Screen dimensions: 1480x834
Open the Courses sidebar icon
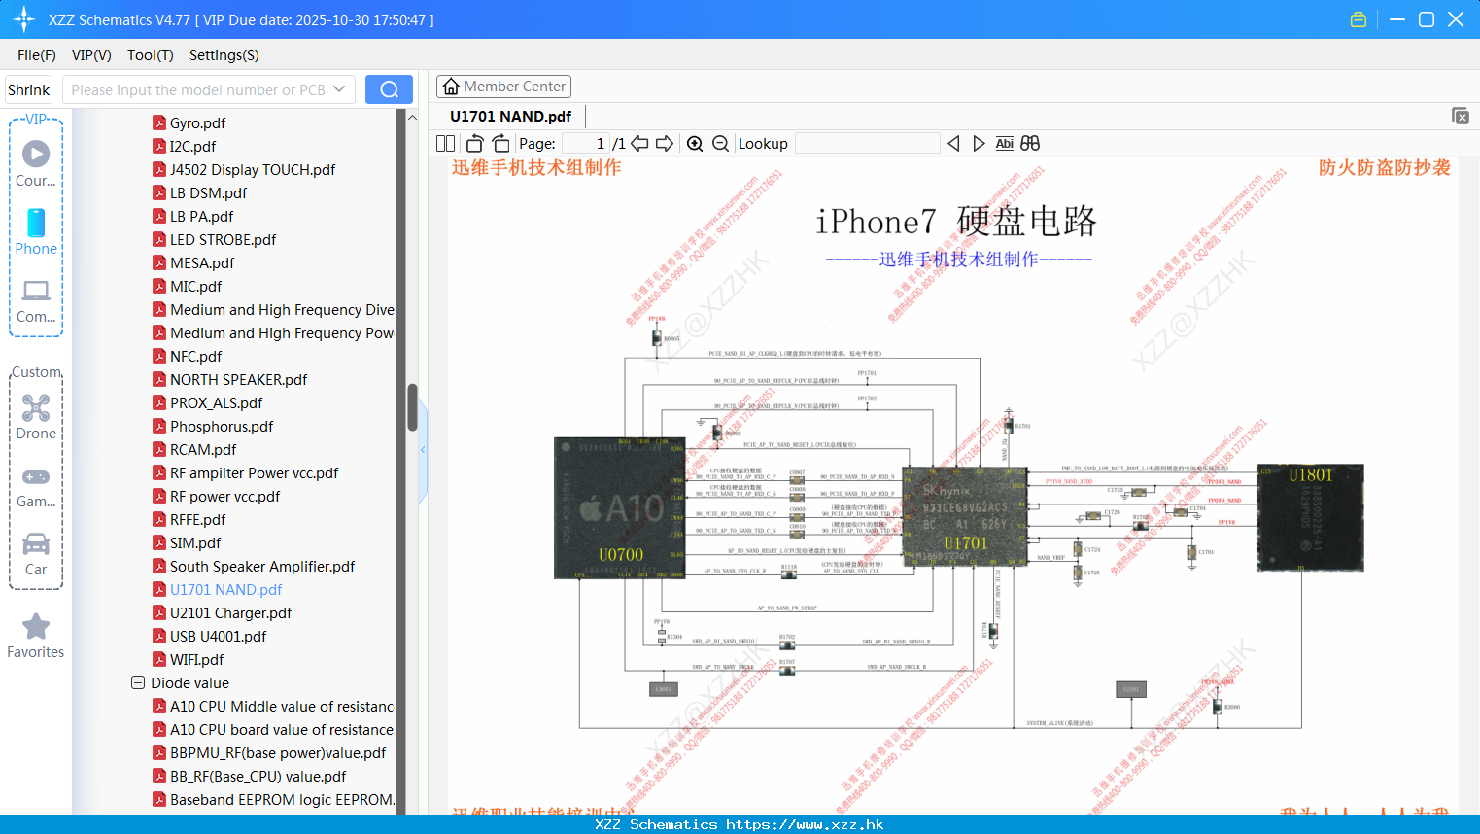click(x=36, y=163)
